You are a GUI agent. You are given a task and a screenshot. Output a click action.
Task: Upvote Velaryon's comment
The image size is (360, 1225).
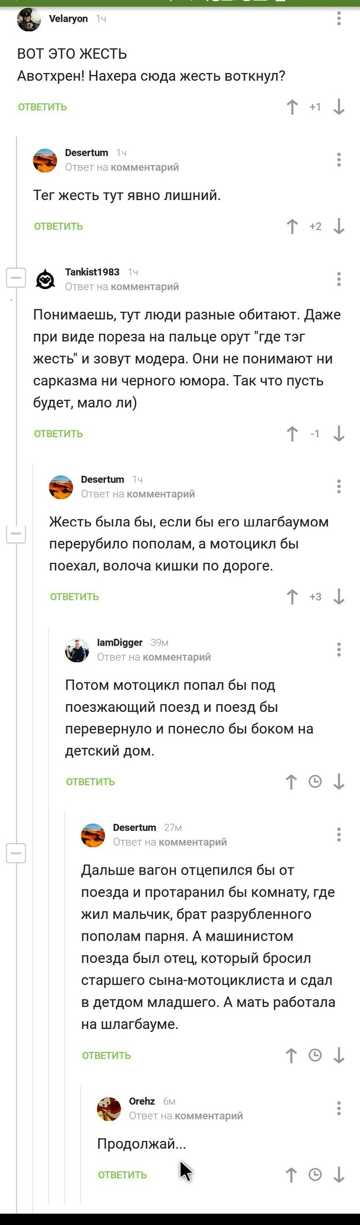(x=292, y=107)
